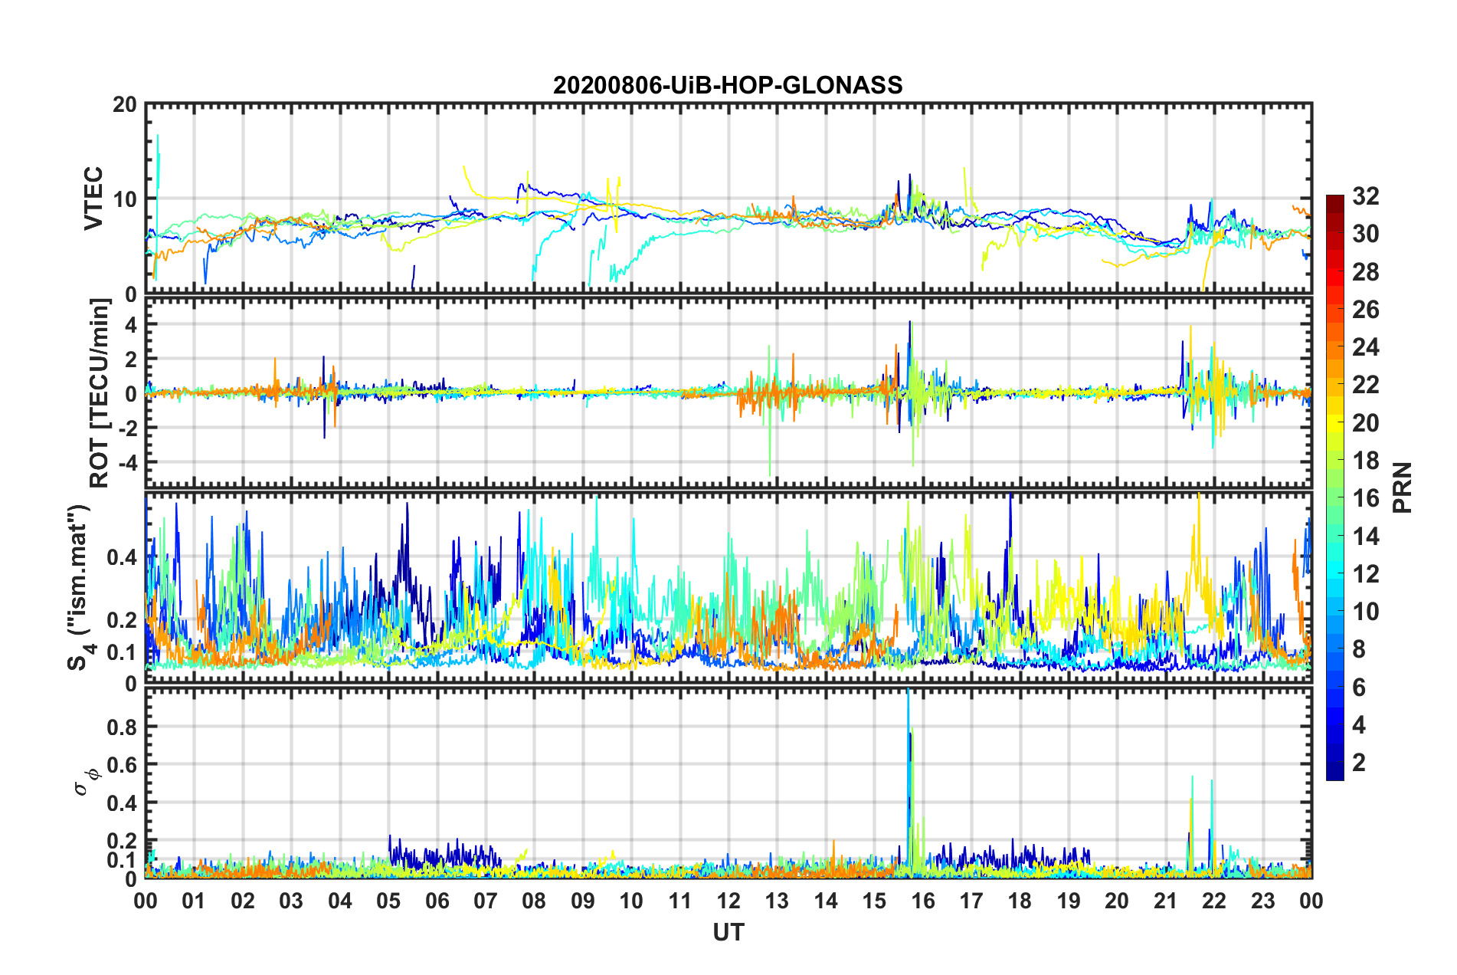Select the VTEC y-axis label
The width and height of the screenshot is (1457, 975).
click(x=93, y=199)
